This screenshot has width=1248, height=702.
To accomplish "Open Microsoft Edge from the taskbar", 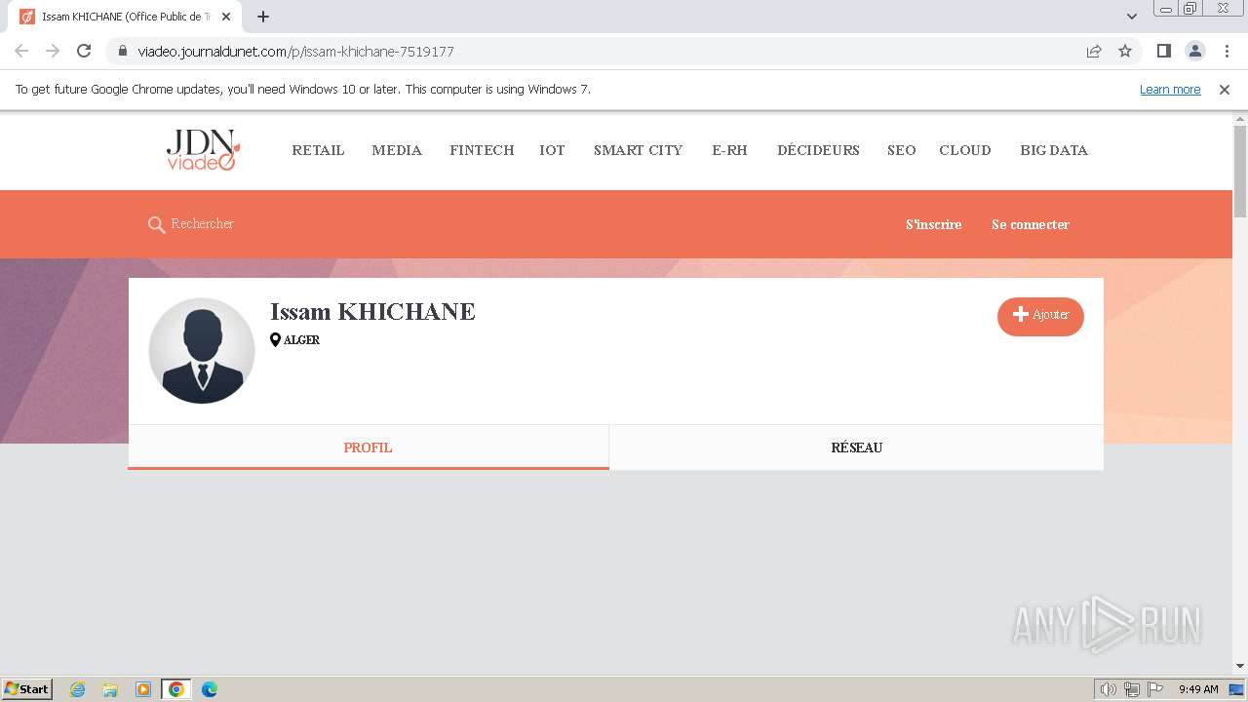I will point(210,689).
